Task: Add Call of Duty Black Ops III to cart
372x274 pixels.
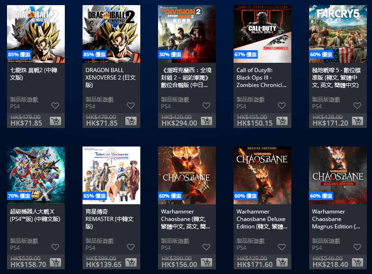Action: [x=282, y=121]
